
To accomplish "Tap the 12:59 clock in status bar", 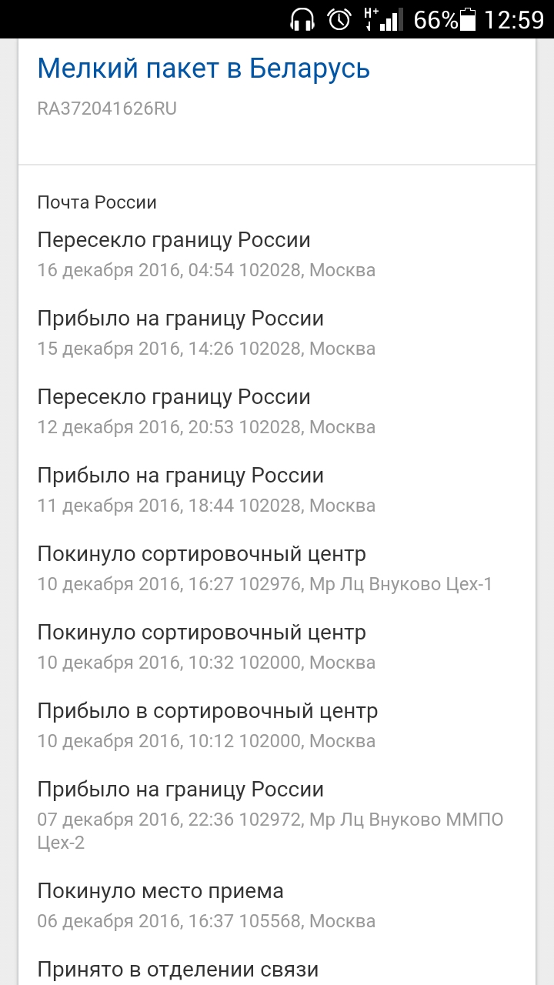I will point(514,20).
